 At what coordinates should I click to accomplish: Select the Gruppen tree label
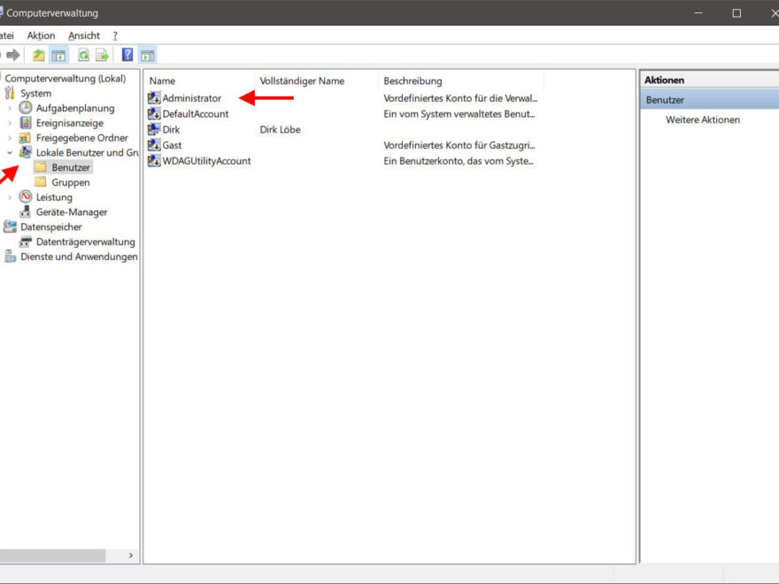71,182
